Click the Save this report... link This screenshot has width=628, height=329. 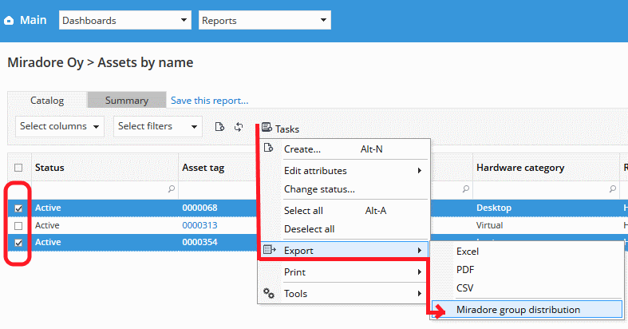209,101
